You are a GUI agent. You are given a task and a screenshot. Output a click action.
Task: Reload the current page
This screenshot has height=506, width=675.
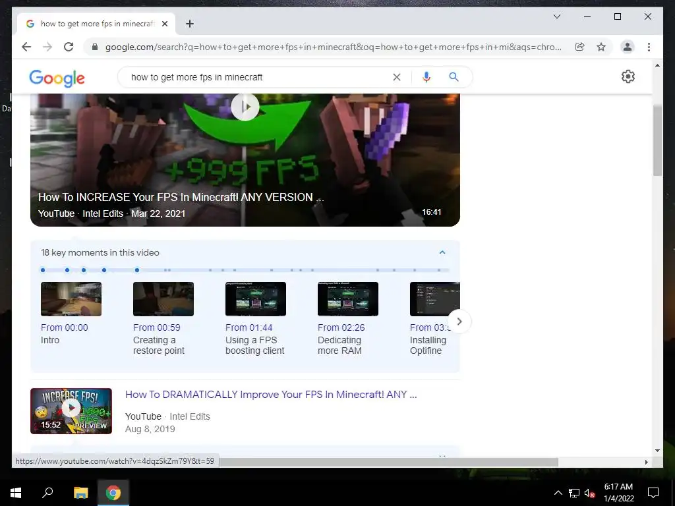[x=69, y=47]
